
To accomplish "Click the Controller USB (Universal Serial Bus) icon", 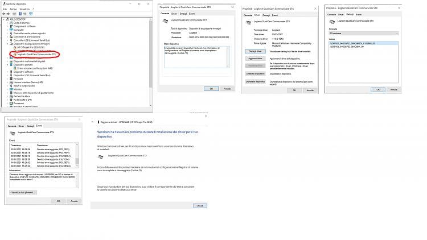I will pos(11,40).
